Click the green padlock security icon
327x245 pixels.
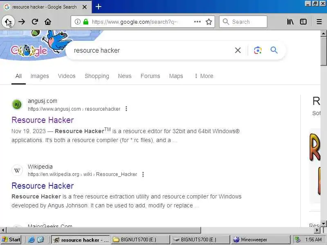(x=86, y=22)
